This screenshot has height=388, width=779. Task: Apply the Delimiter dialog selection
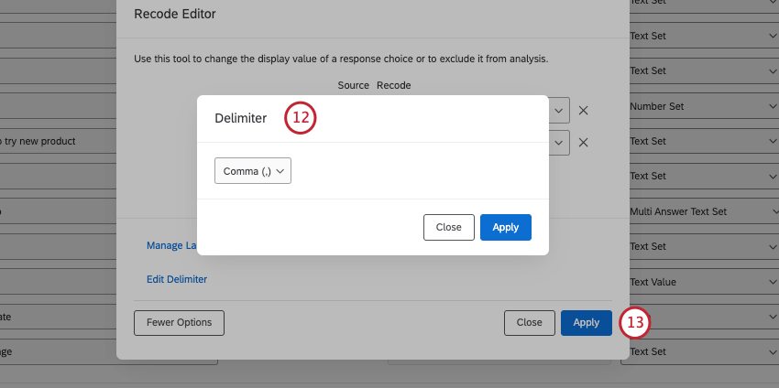(505, 227)
